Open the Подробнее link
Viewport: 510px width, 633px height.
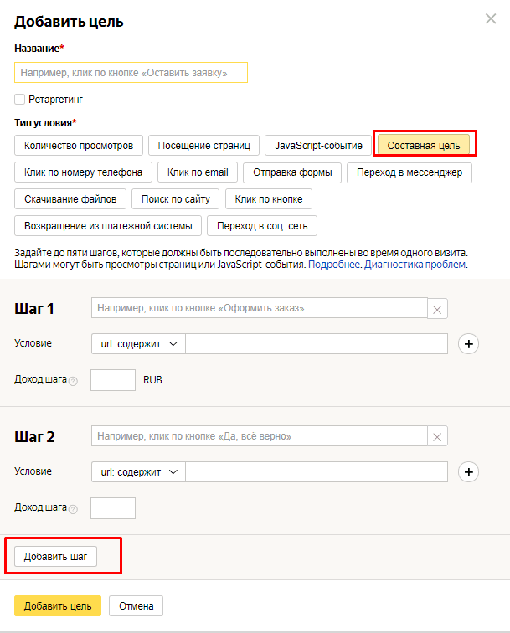point(334,265)
